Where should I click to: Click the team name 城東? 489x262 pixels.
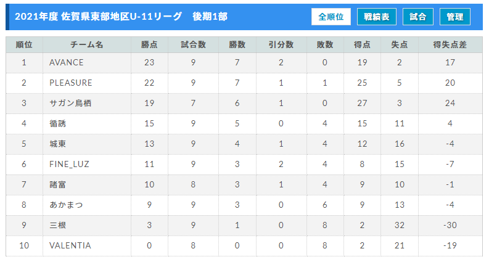tap(58, 144)
